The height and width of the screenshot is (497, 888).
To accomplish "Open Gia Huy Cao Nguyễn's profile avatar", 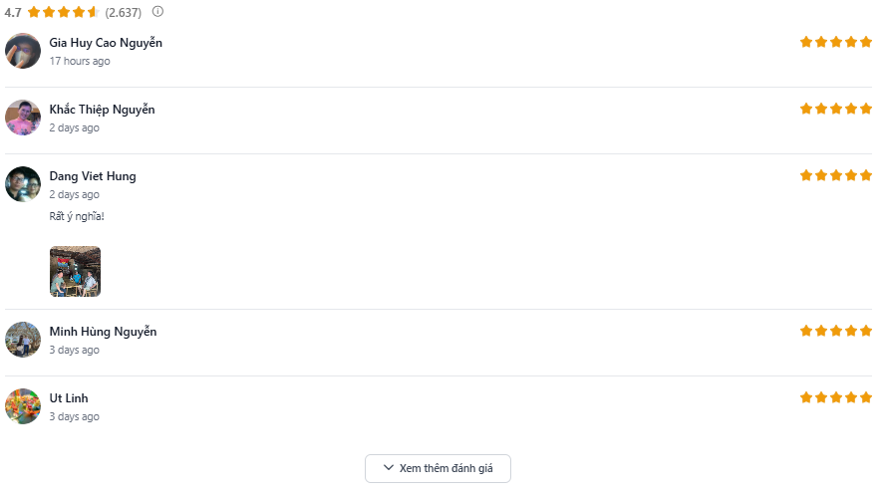I will (23, 51).
